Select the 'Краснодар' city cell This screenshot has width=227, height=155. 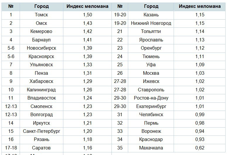(x=151, y=140)
